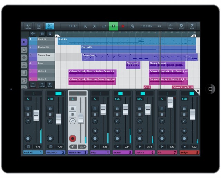The width and height of the screenshot is (221, 178).
Task: Open the Media browser
Action: click(28, 26)
